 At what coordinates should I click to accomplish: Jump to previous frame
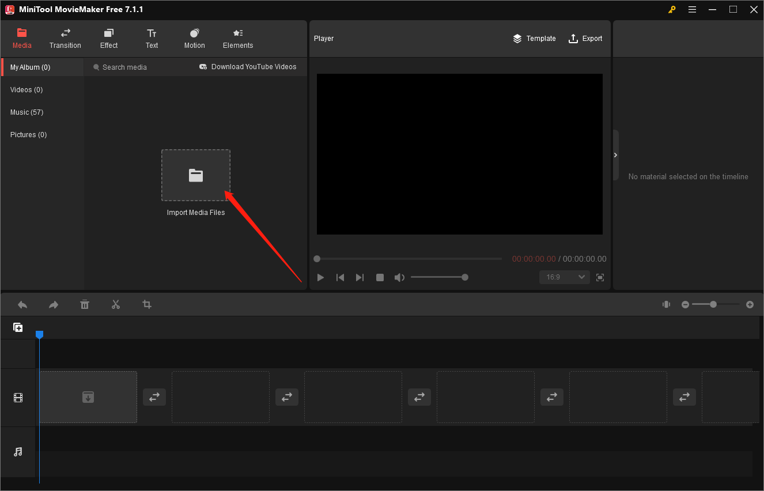pyautogui.click(x=341, y=277)
